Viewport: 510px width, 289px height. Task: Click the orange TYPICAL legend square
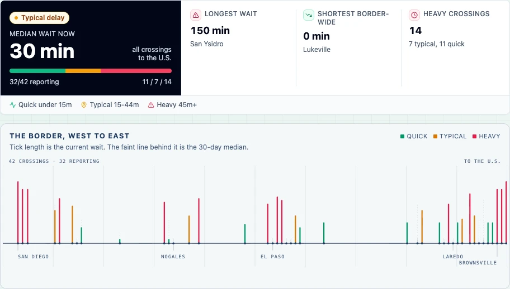point(435,136)
